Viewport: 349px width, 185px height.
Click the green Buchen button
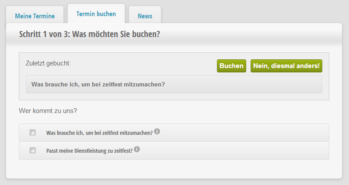click(x=231, y=66)
